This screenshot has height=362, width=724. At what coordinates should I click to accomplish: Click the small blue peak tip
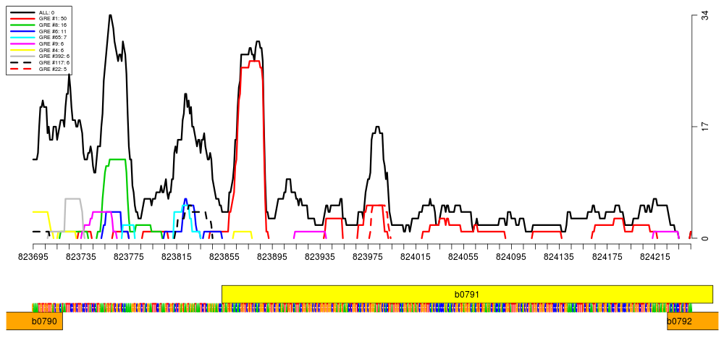[x=185, y=201]
